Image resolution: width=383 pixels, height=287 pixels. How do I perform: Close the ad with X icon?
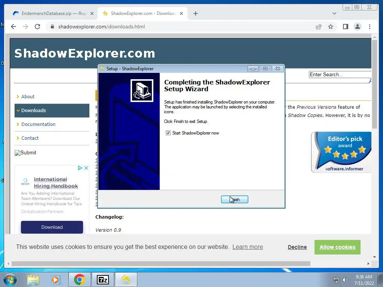coord(86,168)
